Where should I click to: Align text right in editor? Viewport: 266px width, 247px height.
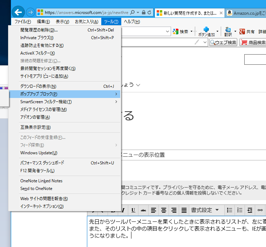pyautogui.click(x=174, y=210)
